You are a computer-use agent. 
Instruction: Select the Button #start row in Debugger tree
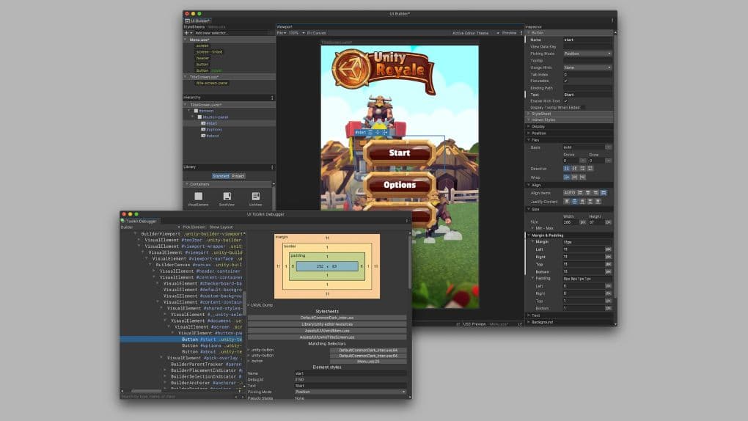(182, 340)
